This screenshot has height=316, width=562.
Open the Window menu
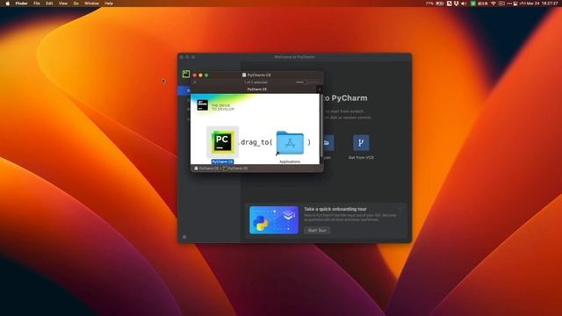point(91,4)
